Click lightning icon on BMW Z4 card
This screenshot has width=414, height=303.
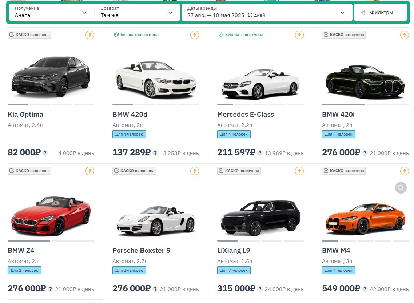click(x=90, y=171)
